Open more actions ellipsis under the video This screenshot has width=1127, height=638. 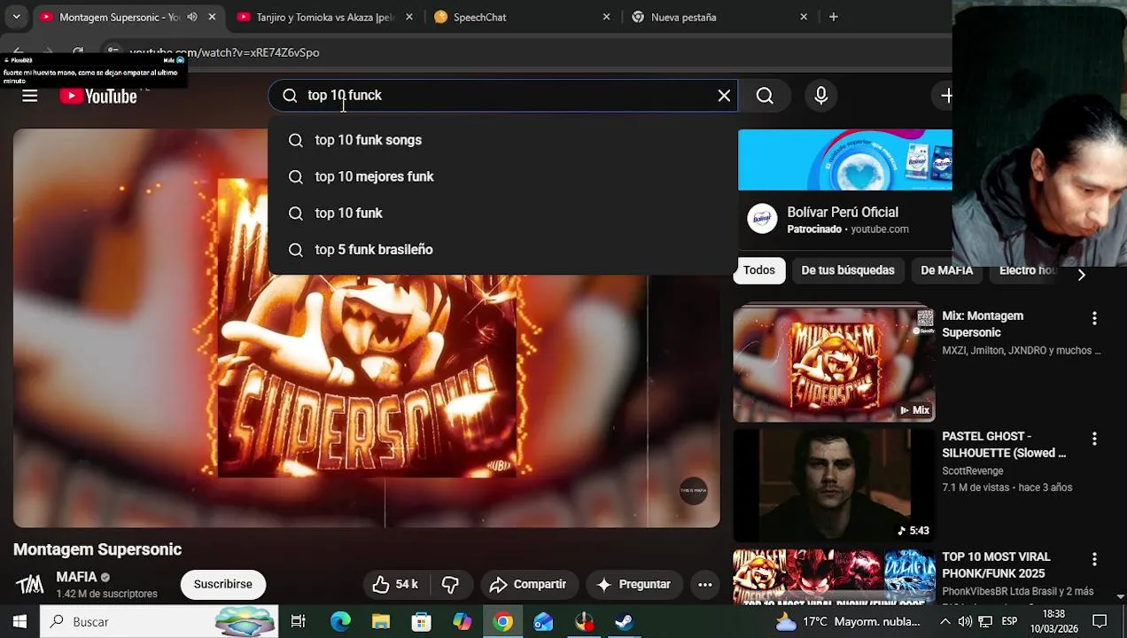pyautogui.click(x=705, y=584)
